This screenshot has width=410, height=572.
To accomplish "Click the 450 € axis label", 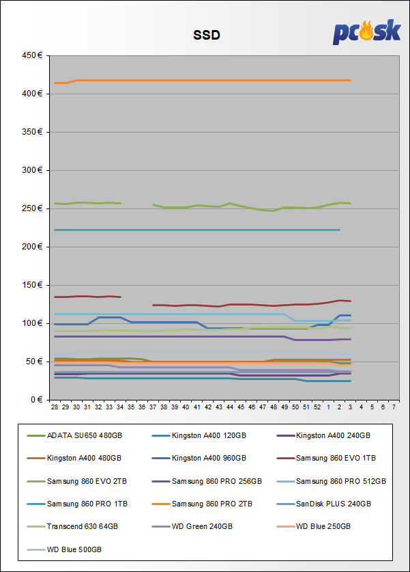I will tap(32, 55).
